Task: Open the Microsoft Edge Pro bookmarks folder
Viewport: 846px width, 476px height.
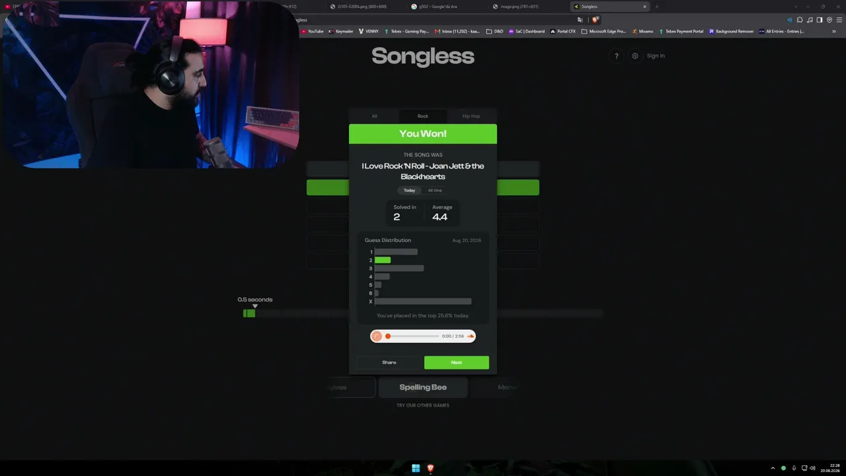Action: 604,31
